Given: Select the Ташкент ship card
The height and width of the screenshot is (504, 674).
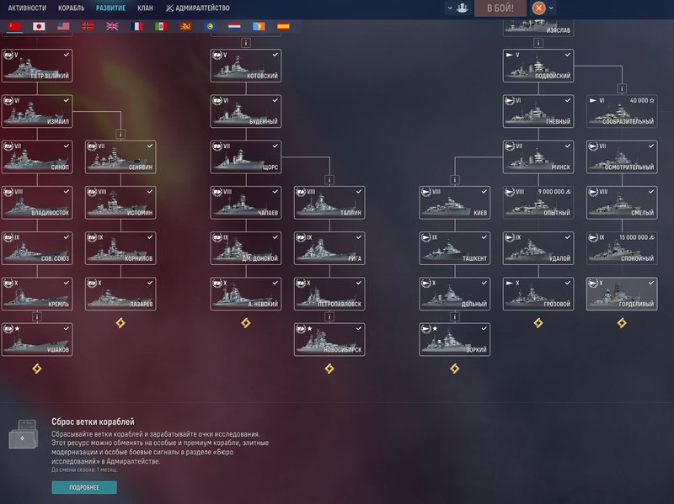Looking at the screenshot, I should pyautogui.click(x=455, y=248).
